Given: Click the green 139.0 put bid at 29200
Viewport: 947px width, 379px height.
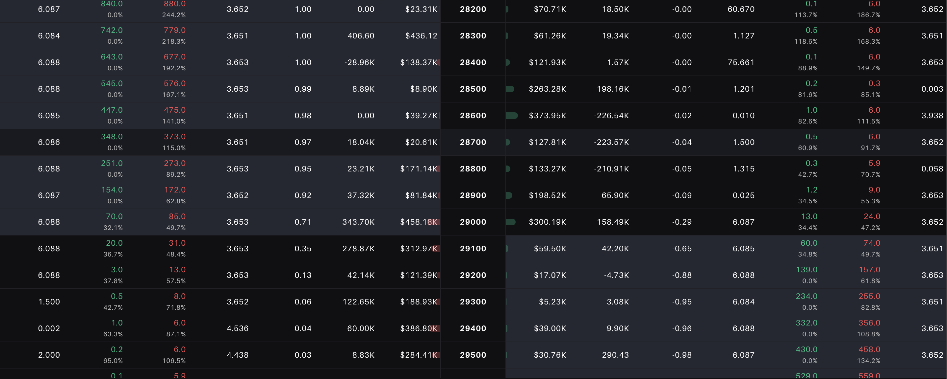Looking at the screenshot, I should coord(806,270).
